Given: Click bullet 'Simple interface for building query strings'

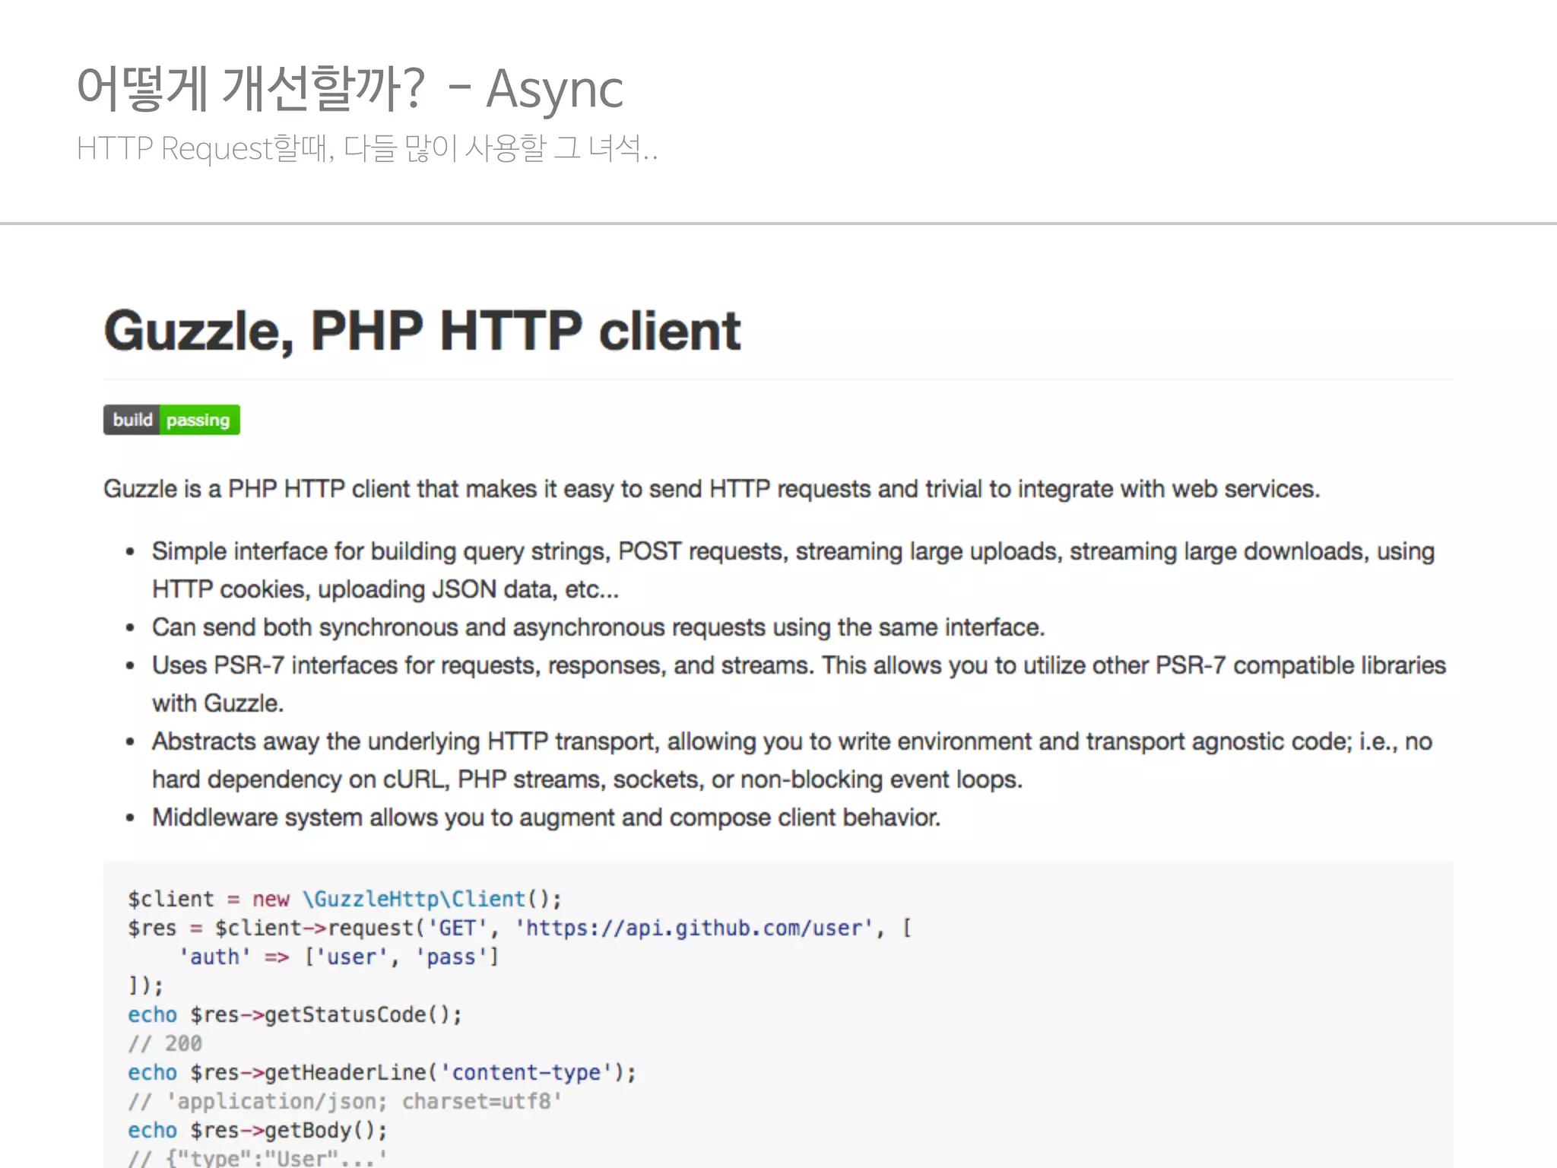Looking at the screenshot, I should pos(793,551).
